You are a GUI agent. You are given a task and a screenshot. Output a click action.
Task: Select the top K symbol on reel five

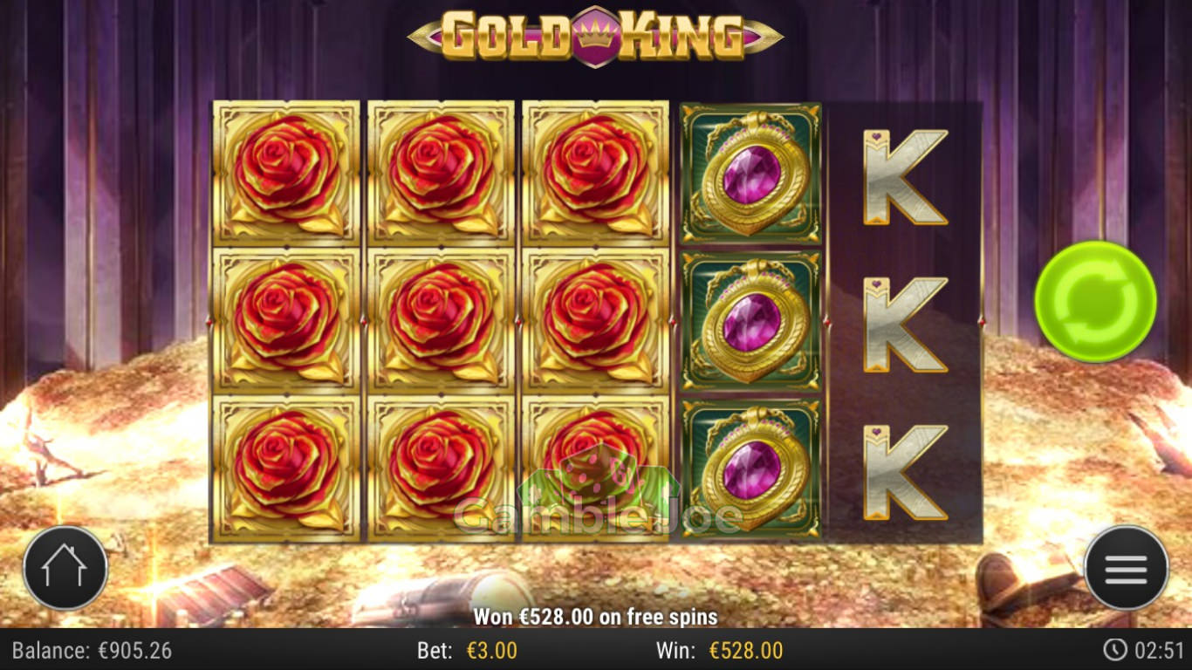point(905,178)
